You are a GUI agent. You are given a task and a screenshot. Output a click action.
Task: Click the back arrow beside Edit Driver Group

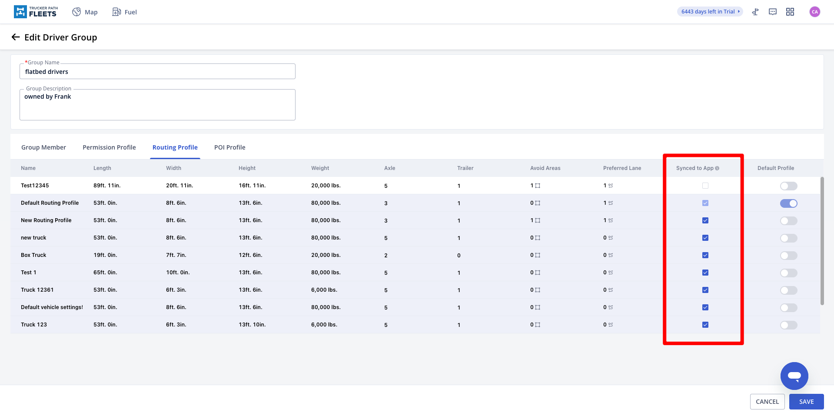(16, 37)
